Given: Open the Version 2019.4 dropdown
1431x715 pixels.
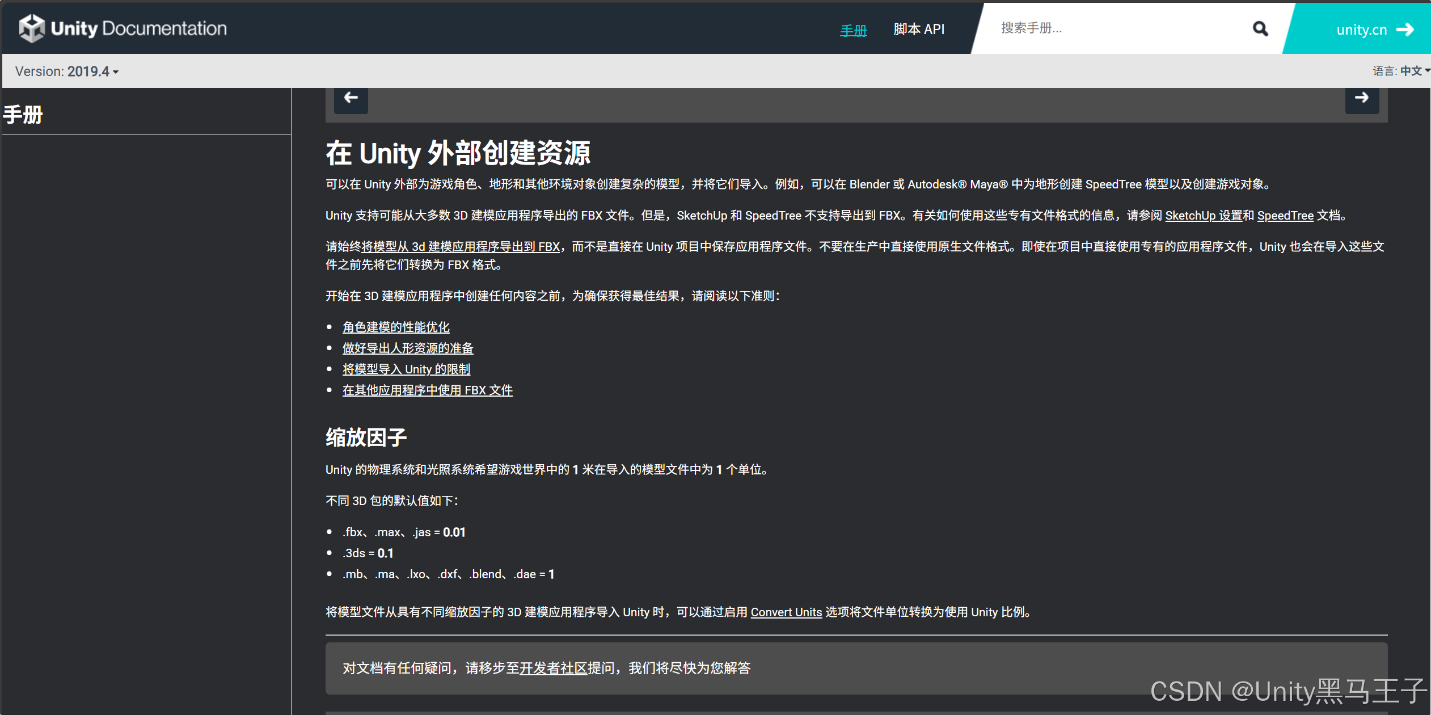Looking at the screenshot, I should [x=67, y=71].
